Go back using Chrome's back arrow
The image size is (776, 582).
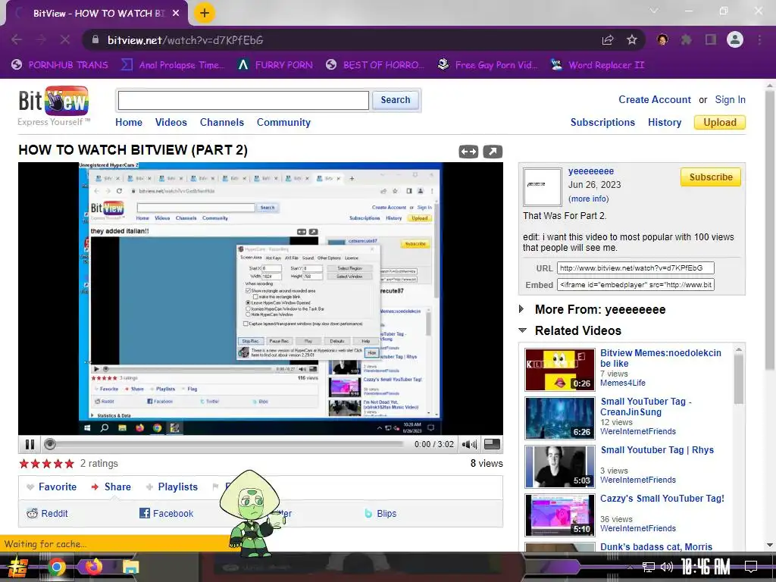17,39
